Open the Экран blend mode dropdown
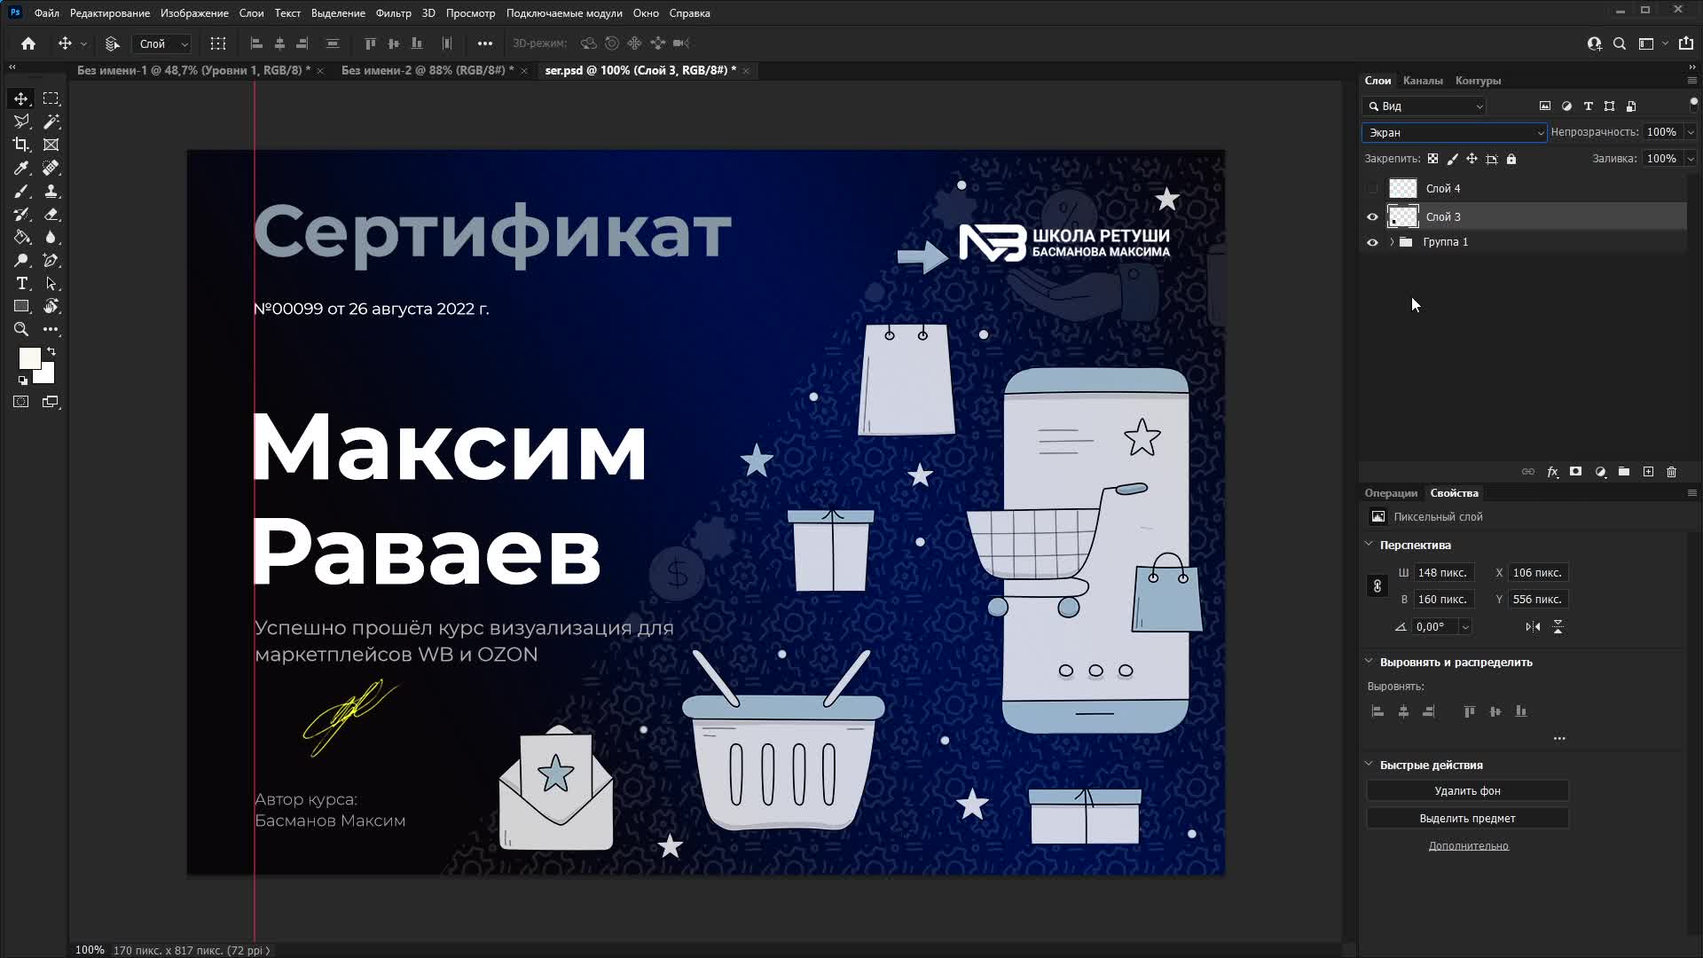Image resolution: width=1703 pixels, height=958 pixels. click(1454, 133)
